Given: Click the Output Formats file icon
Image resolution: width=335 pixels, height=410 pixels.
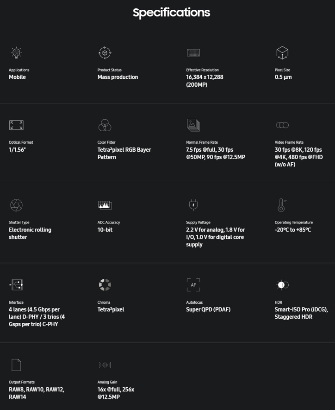Looking at the screenshot, I should (x=16, y=365).
